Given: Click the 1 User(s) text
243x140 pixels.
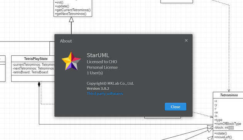Looking at the screenshot, I should pyautogui.click(x=94, y=73).
